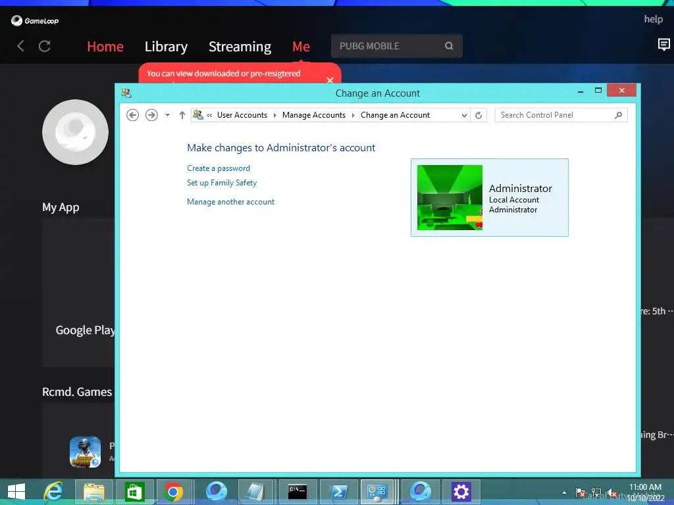The width and height of the screenshot is (674, 505).
Task: Expand hidden breadcrumb chevron before User Accounts
Action: click(x=209, y=115)
